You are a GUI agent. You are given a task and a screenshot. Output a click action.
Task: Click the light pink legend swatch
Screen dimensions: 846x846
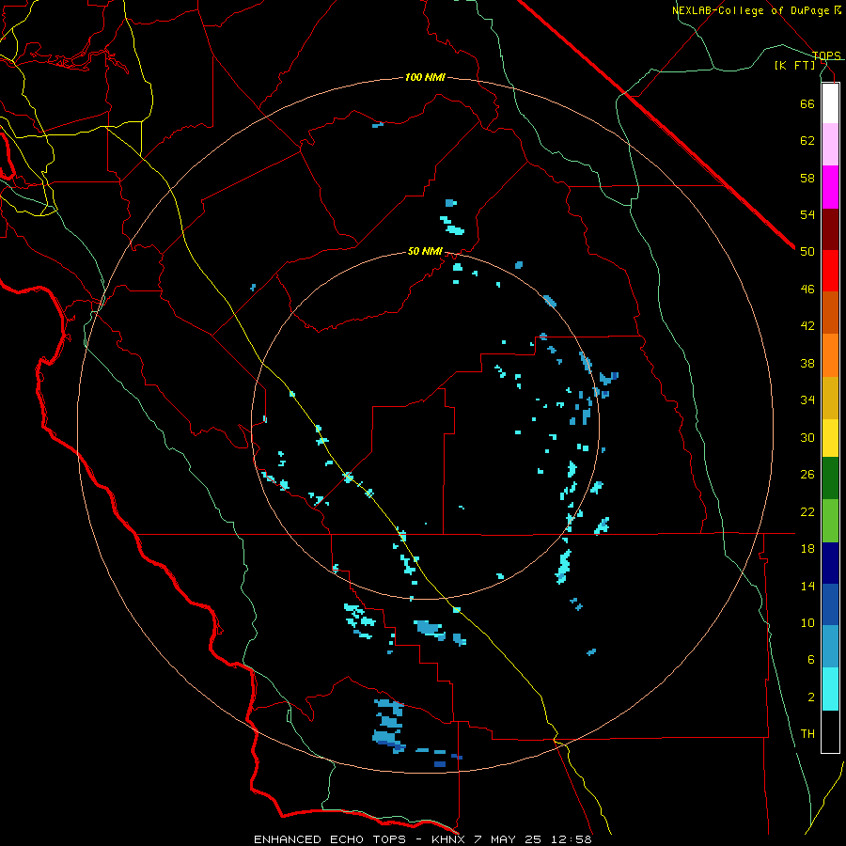point(830,144)
